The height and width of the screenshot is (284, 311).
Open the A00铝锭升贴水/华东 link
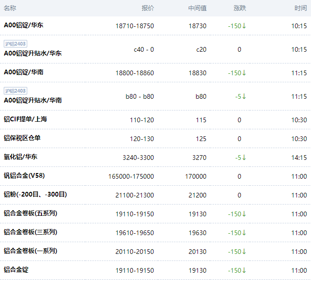(x=33, y=53)
